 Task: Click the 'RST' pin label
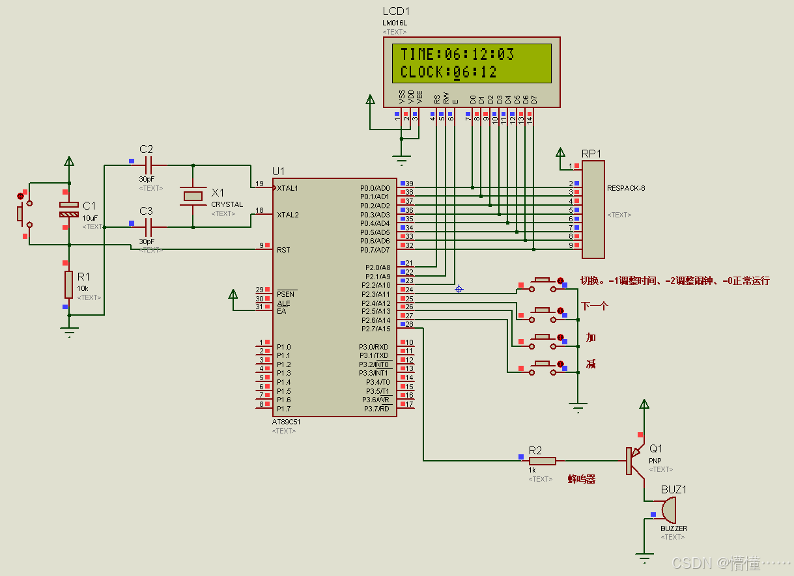click(x=283, y=250)
